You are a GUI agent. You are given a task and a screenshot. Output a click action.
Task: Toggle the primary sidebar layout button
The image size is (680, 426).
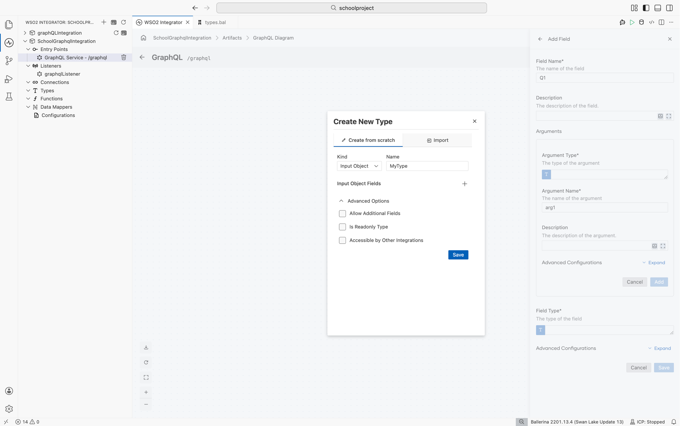(646, 8)
